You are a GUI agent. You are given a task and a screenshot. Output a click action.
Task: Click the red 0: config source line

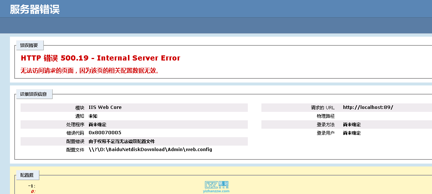pos(33,191)
